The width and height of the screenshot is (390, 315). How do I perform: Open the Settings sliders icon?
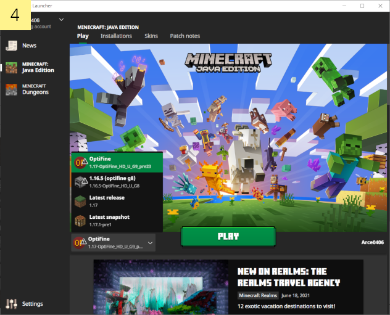pyautogui.click(x=12, y=303)
